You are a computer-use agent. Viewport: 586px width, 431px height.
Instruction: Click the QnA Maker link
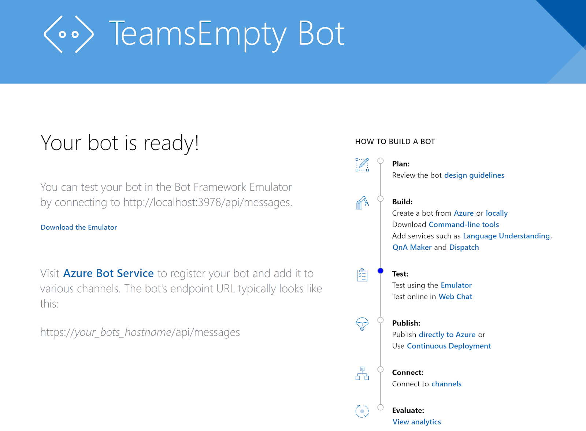(x=412, y=247)
